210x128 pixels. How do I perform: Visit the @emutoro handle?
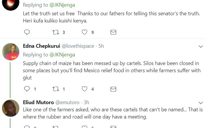coord(67,102)
